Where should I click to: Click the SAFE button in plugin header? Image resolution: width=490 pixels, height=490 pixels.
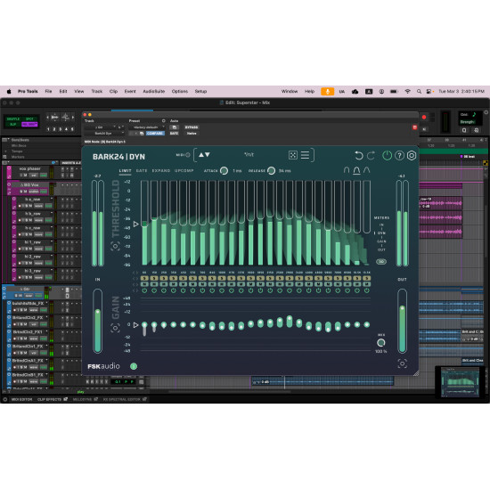[174, 133]
